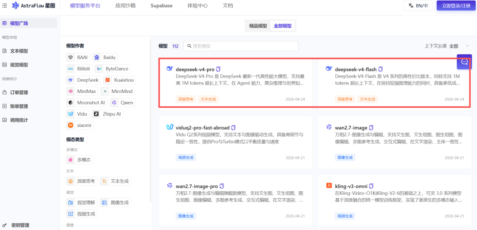Select 视觉理解 filter
Screen dimensions: 477x230
(82, 202)
